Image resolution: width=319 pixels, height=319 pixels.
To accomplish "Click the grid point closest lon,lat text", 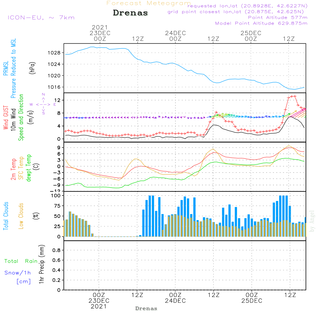I will coord(236,12).
